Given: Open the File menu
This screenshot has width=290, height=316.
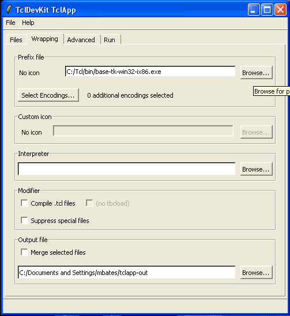Looking at the screenshot, I should tap(10, 23).
